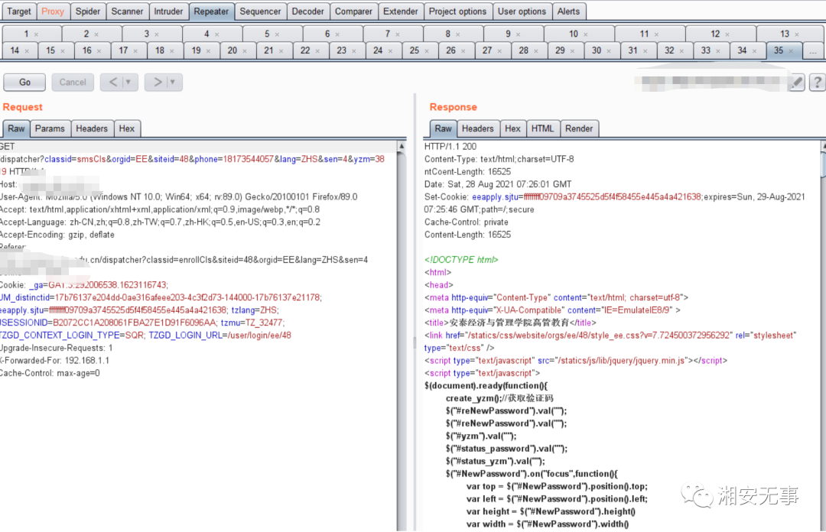Switch to Project options tab
826x532 pixels.
(x=458, y=11)
